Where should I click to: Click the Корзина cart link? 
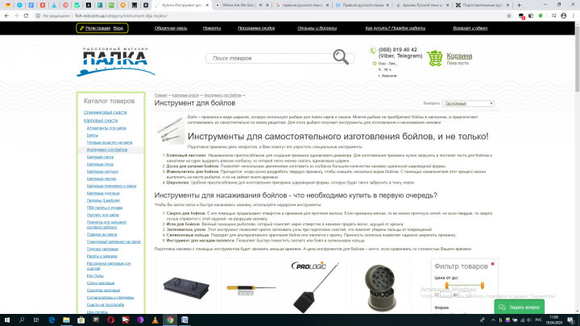[x=459, y=56]
